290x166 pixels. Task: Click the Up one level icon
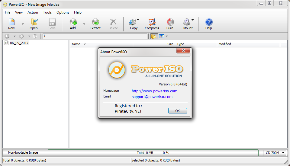click(35, 36)
